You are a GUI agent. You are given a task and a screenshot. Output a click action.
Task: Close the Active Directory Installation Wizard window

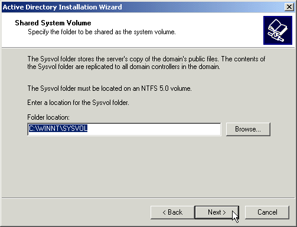coord(289,7)
